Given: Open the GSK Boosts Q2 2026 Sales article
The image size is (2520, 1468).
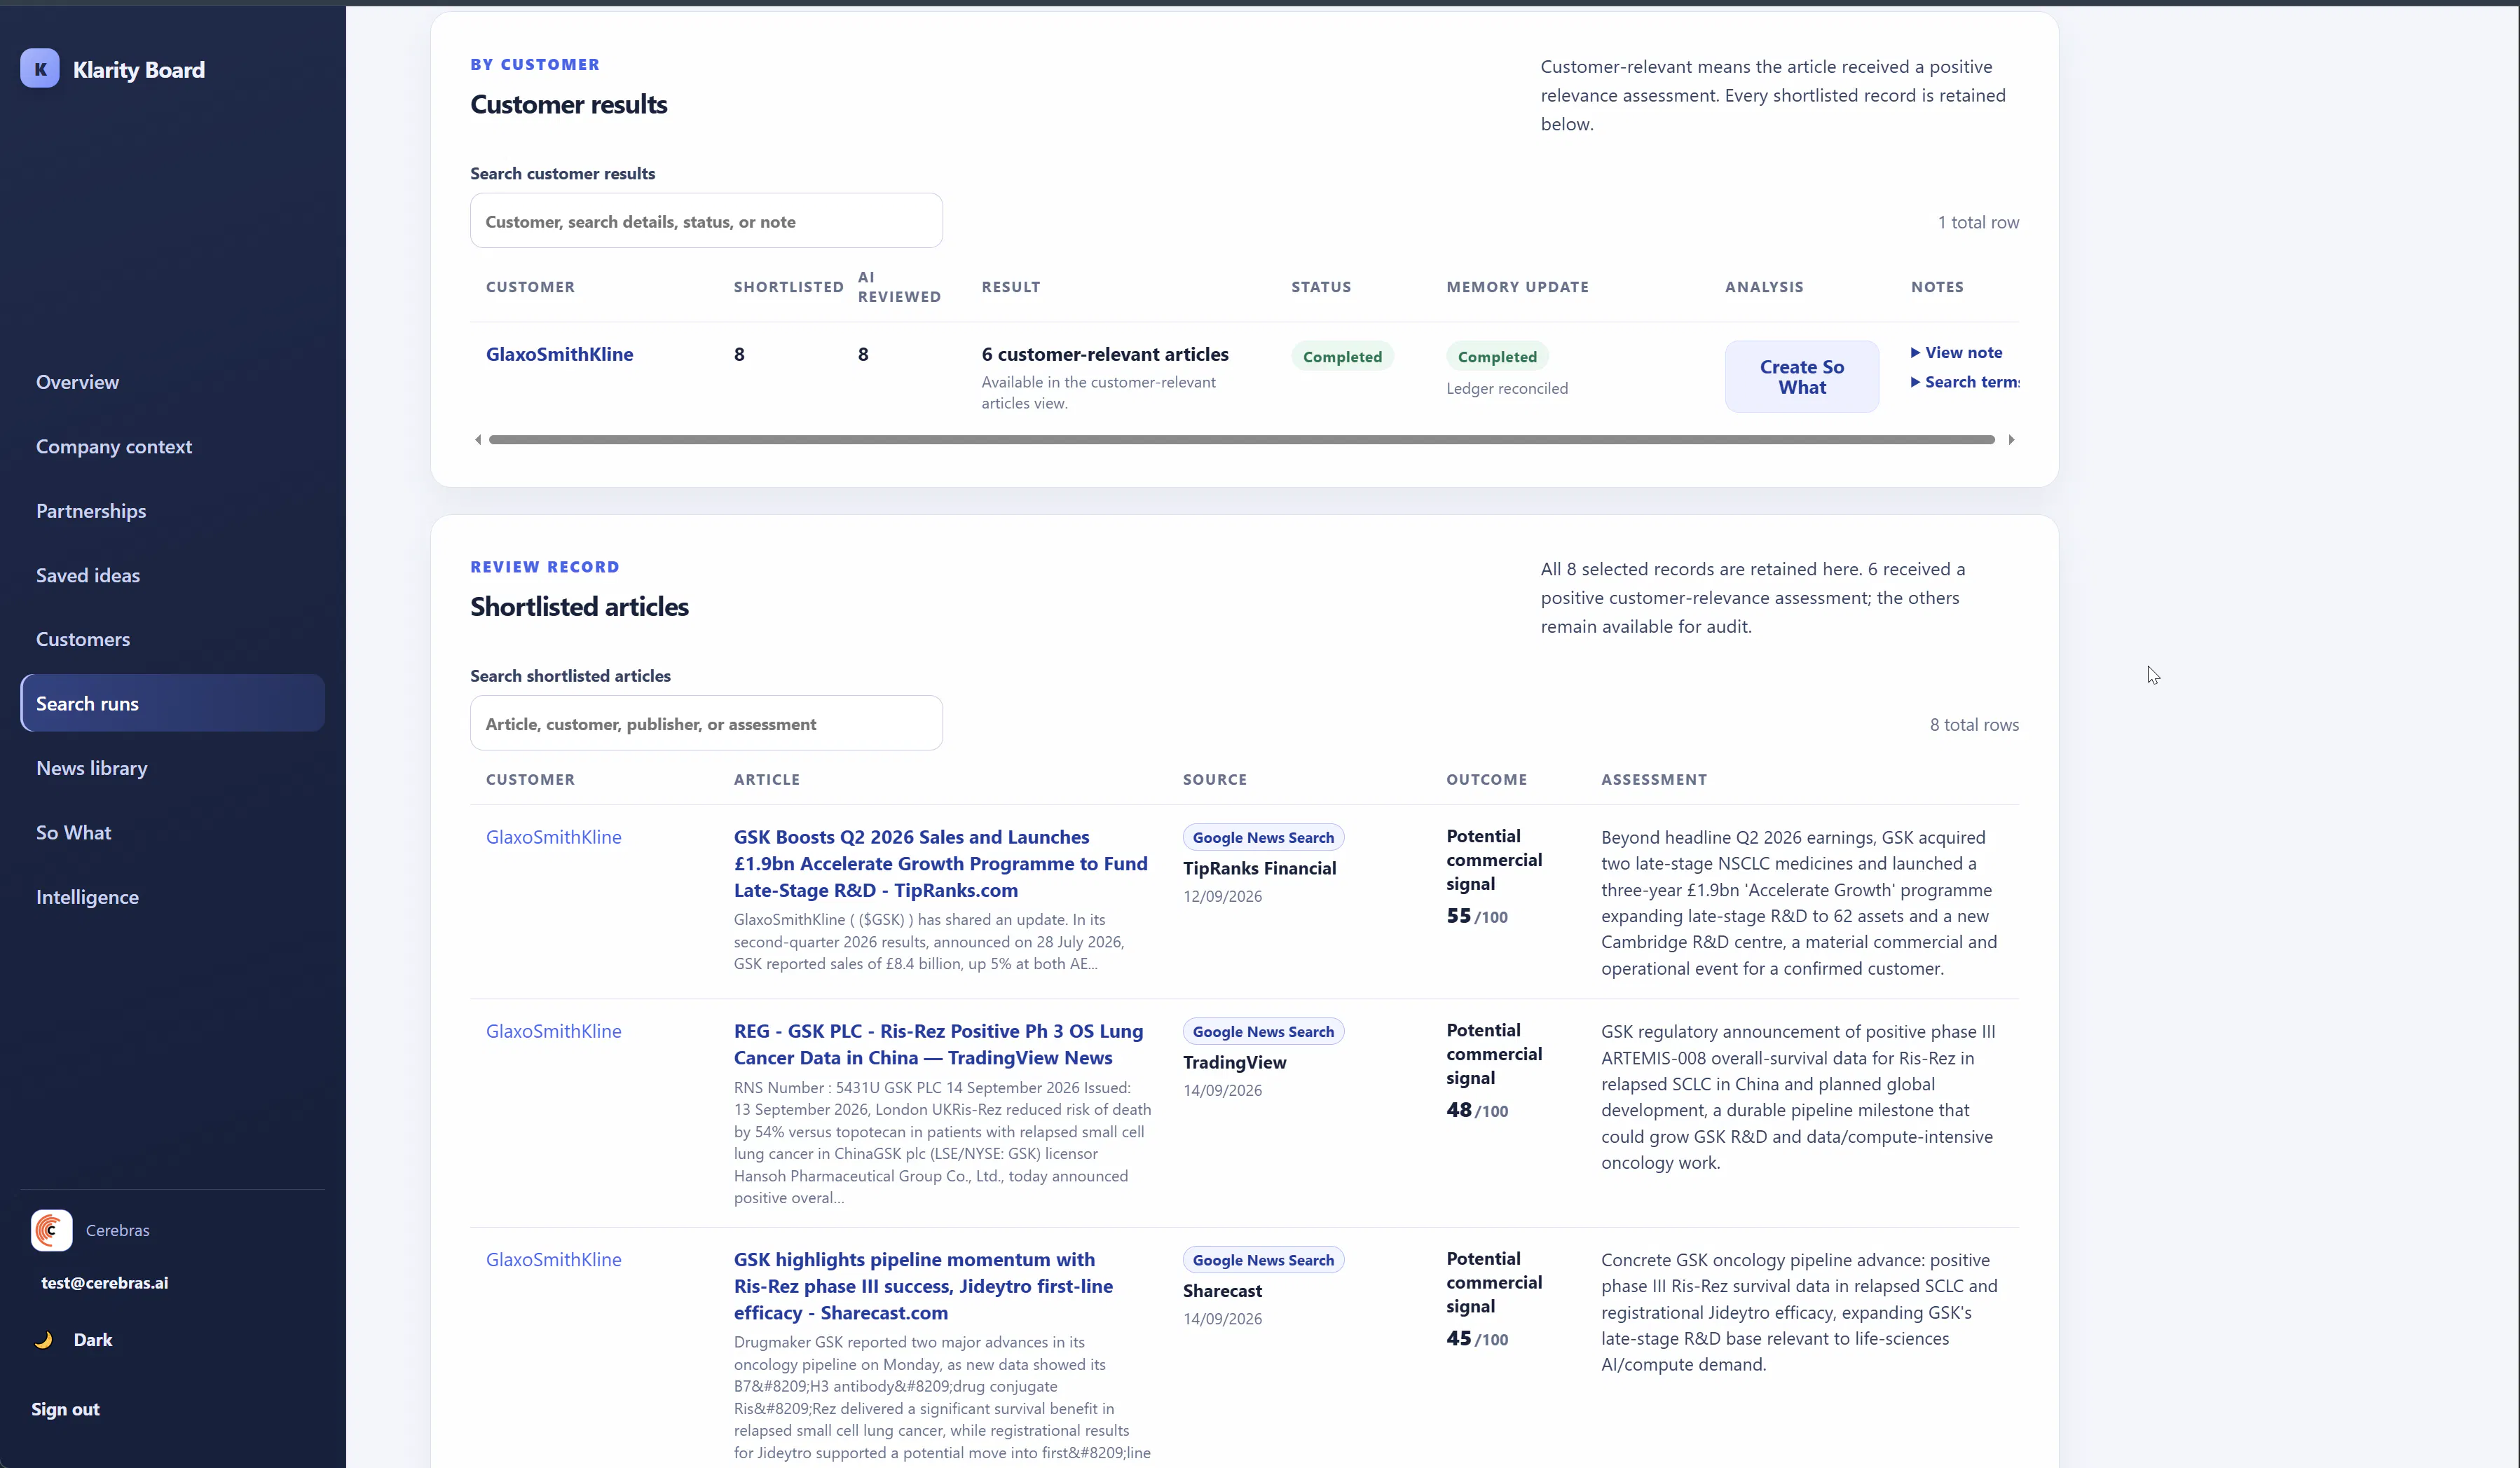Looking at the screenshot, I should 940,863.
